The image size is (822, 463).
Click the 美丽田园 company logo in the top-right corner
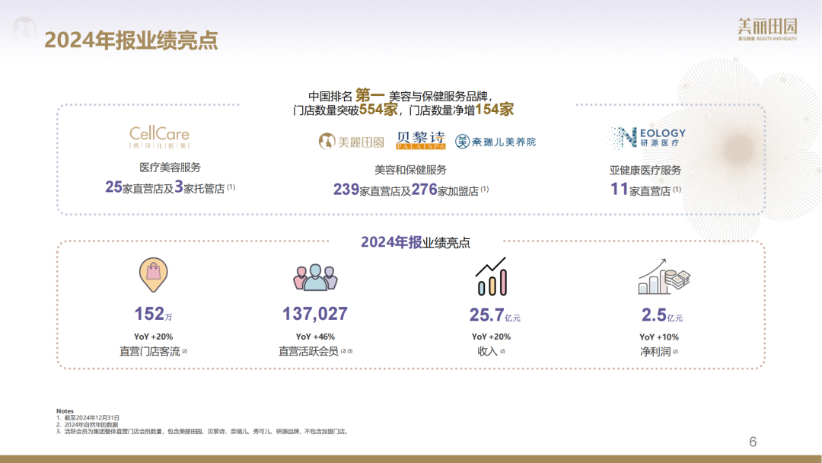coord(767,30)
